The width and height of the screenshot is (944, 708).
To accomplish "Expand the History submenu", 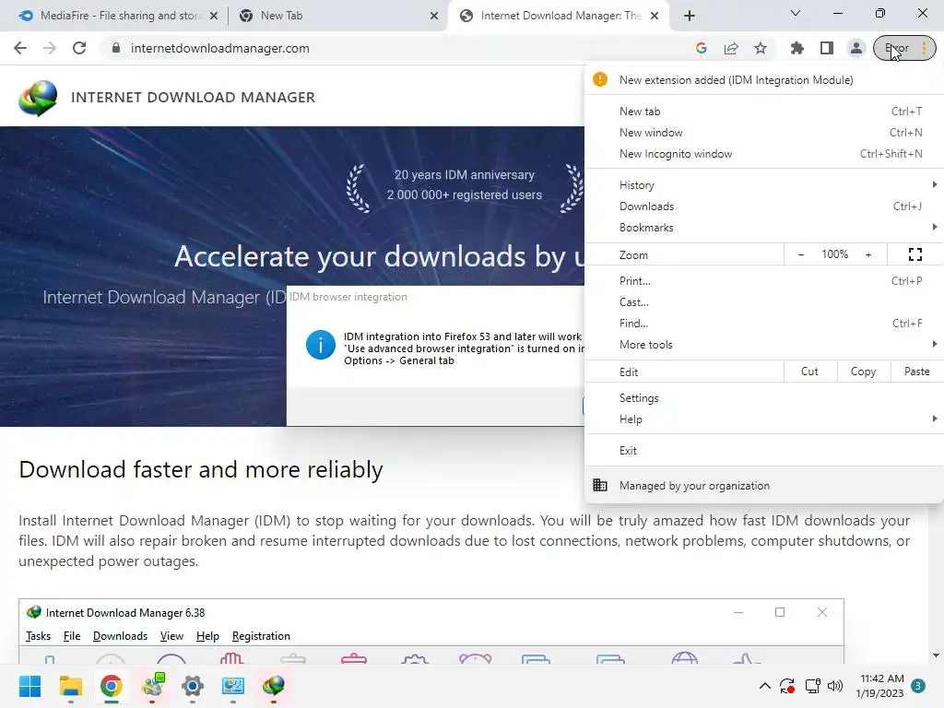I will click(764, 184).
